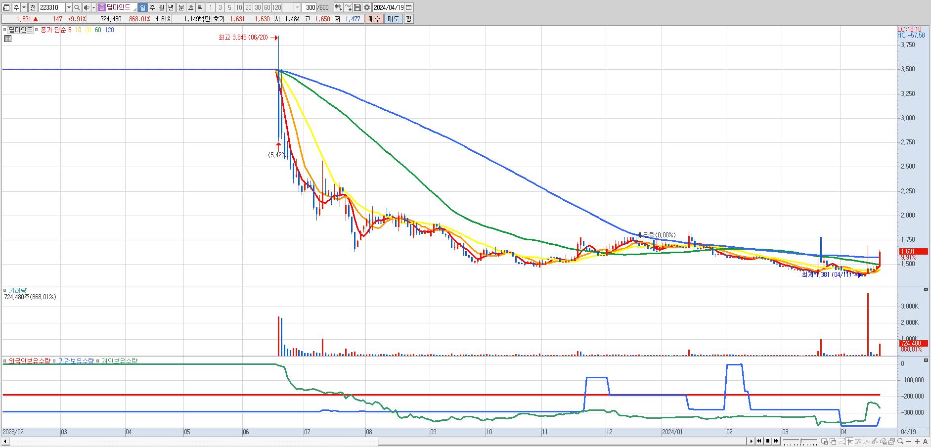Click the letter A text icon
This screenshot has height=447, width=931.
[x=925, y=442]
